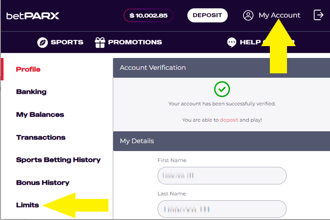Viewport: 330px width, 220px height.
Task: Open Sports Betting History
Action: pyautogui.click(x=58, y=160)
